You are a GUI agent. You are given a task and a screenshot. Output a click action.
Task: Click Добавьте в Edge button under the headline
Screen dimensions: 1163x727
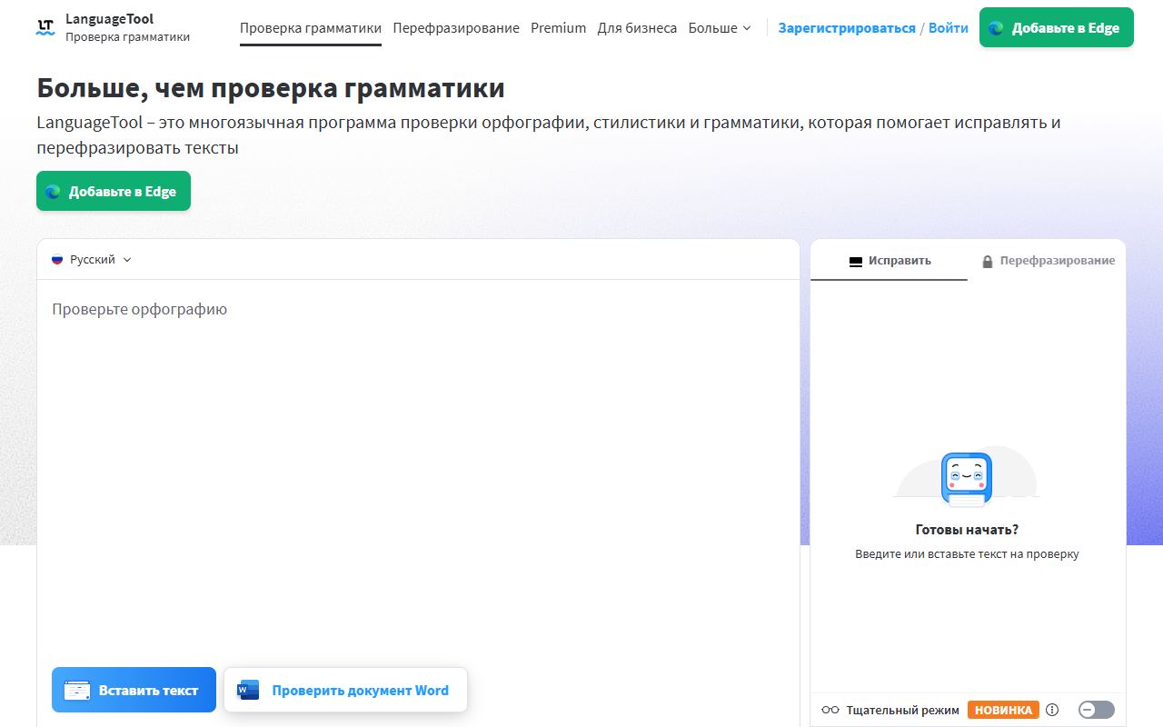point(114,191)
